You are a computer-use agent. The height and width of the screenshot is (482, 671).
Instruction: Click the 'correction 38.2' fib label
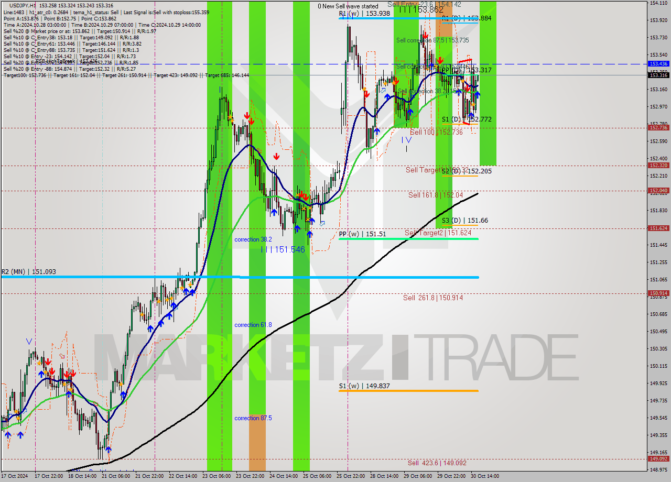[x=253, y=239]
